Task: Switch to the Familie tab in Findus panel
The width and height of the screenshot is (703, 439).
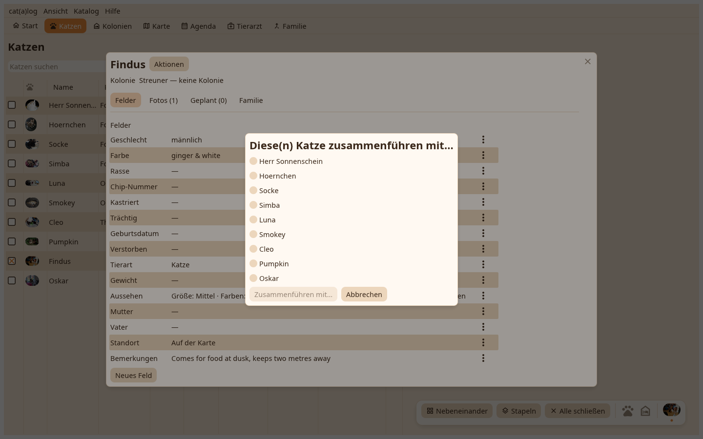Action: click(x=251, y=100)
